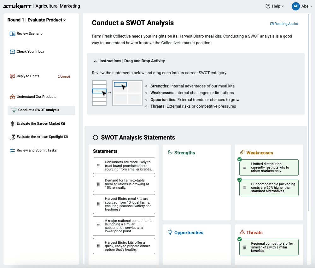The height and width of the screenshot is (268, 315).
Task: Open Check Your Inbox
Action: coord(30,51)
